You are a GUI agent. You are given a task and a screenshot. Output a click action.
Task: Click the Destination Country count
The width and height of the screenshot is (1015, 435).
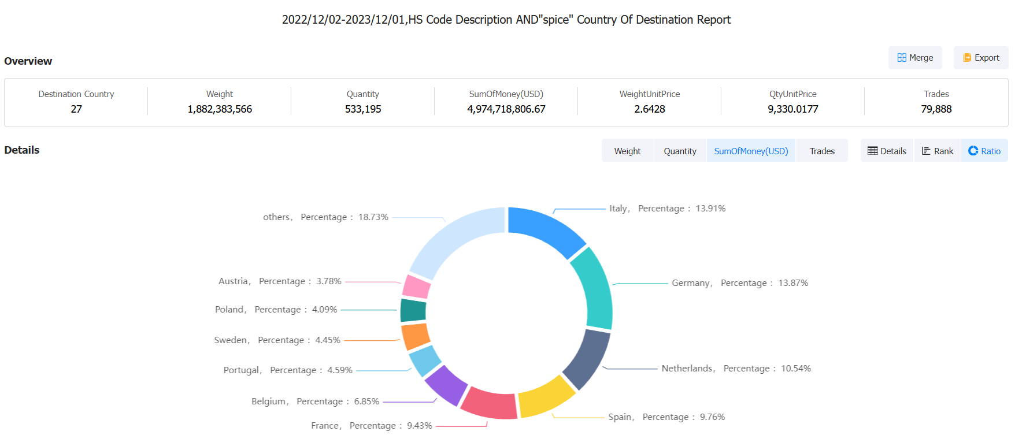[76, 109]
